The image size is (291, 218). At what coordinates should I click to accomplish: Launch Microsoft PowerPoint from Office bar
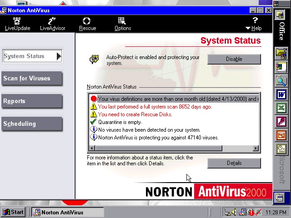click(281, 135)
